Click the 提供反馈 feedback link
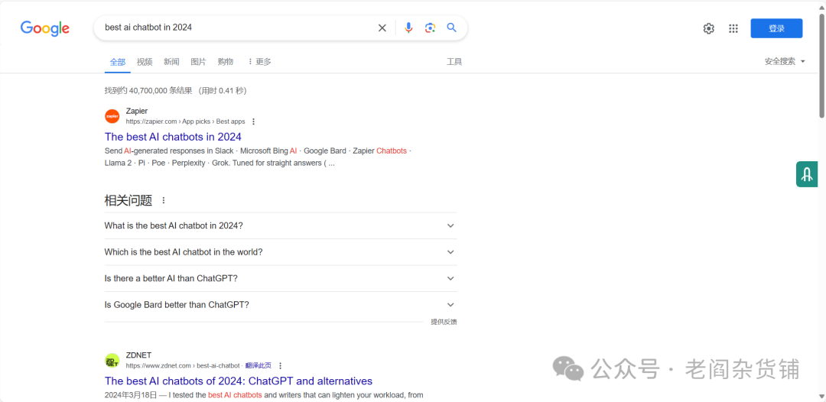Image resolution: width=826 pixels, height=402 pixels. click(444, 322)
